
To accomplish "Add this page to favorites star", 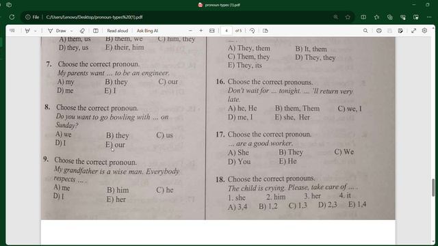I will [x=348, y=17].
